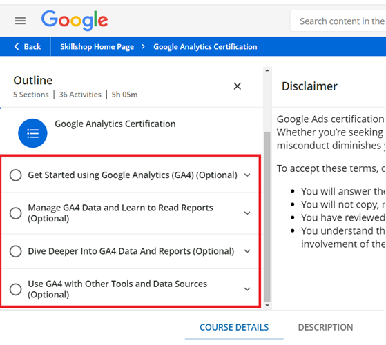
Task: Switch to the DESCRIPTION tab
Action: [325, 327]
